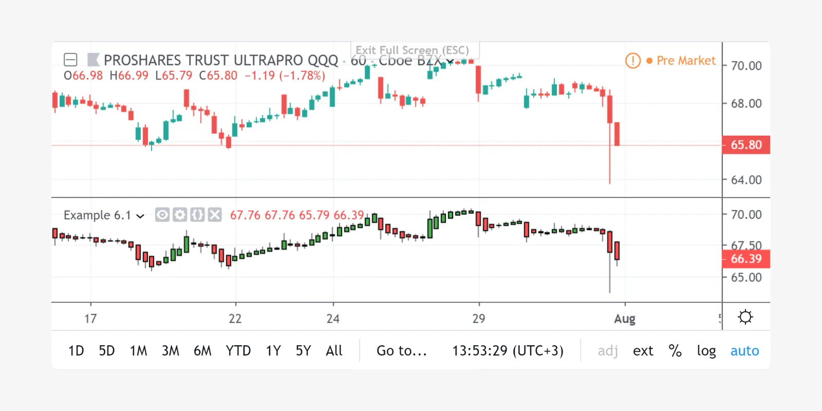Click the 13:53:29 (UTC+3) timezone clock
This screenshot has width=822, height=411.
(508, 351)
